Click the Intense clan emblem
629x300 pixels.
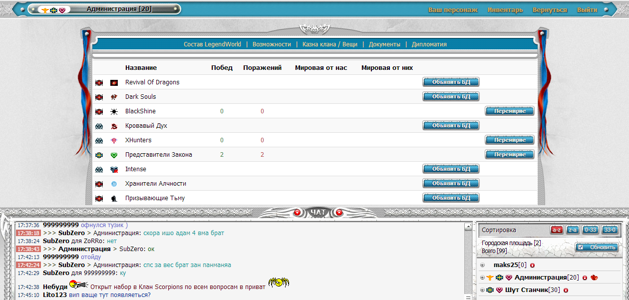114,169
